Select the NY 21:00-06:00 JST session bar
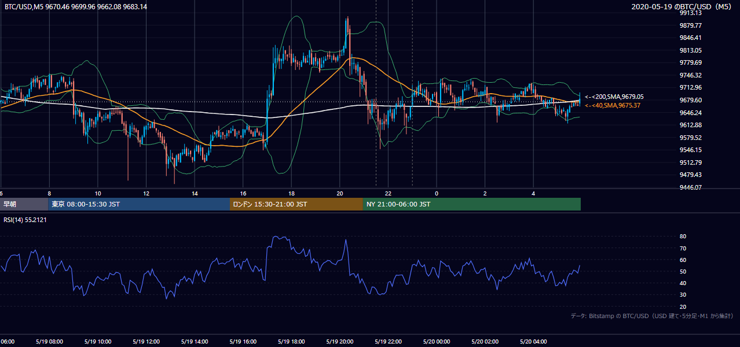 pyautogui.click(x=472, y=204)
